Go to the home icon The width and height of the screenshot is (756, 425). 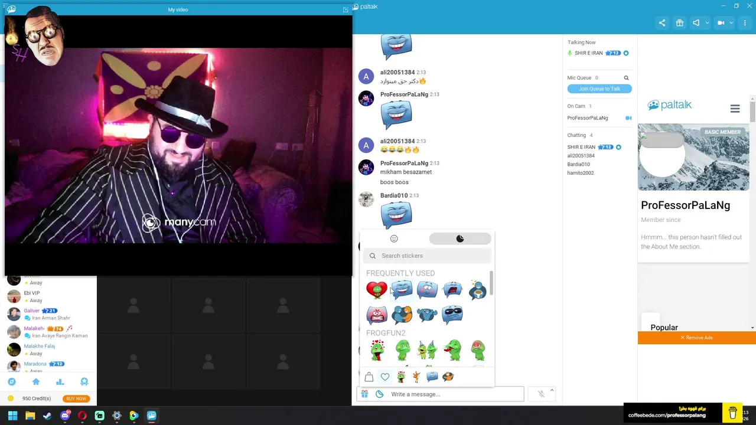pyautogui.click(x=36, y=382)
